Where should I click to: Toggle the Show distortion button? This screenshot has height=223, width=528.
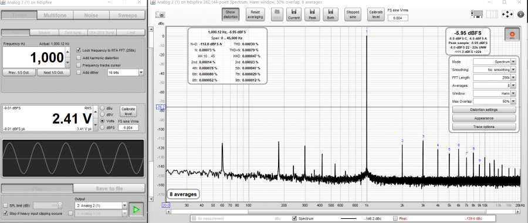(231, 15)
